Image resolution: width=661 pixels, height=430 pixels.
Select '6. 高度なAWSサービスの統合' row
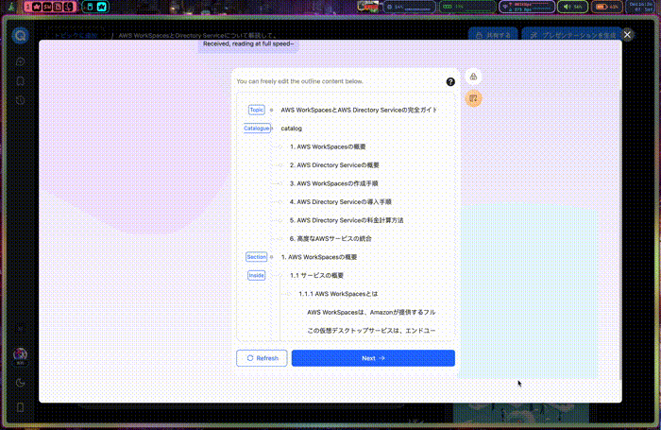click(x=330, y=238)
